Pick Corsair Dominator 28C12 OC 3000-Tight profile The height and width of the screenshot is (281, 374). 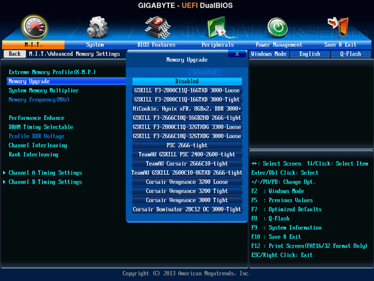(187, 209)
